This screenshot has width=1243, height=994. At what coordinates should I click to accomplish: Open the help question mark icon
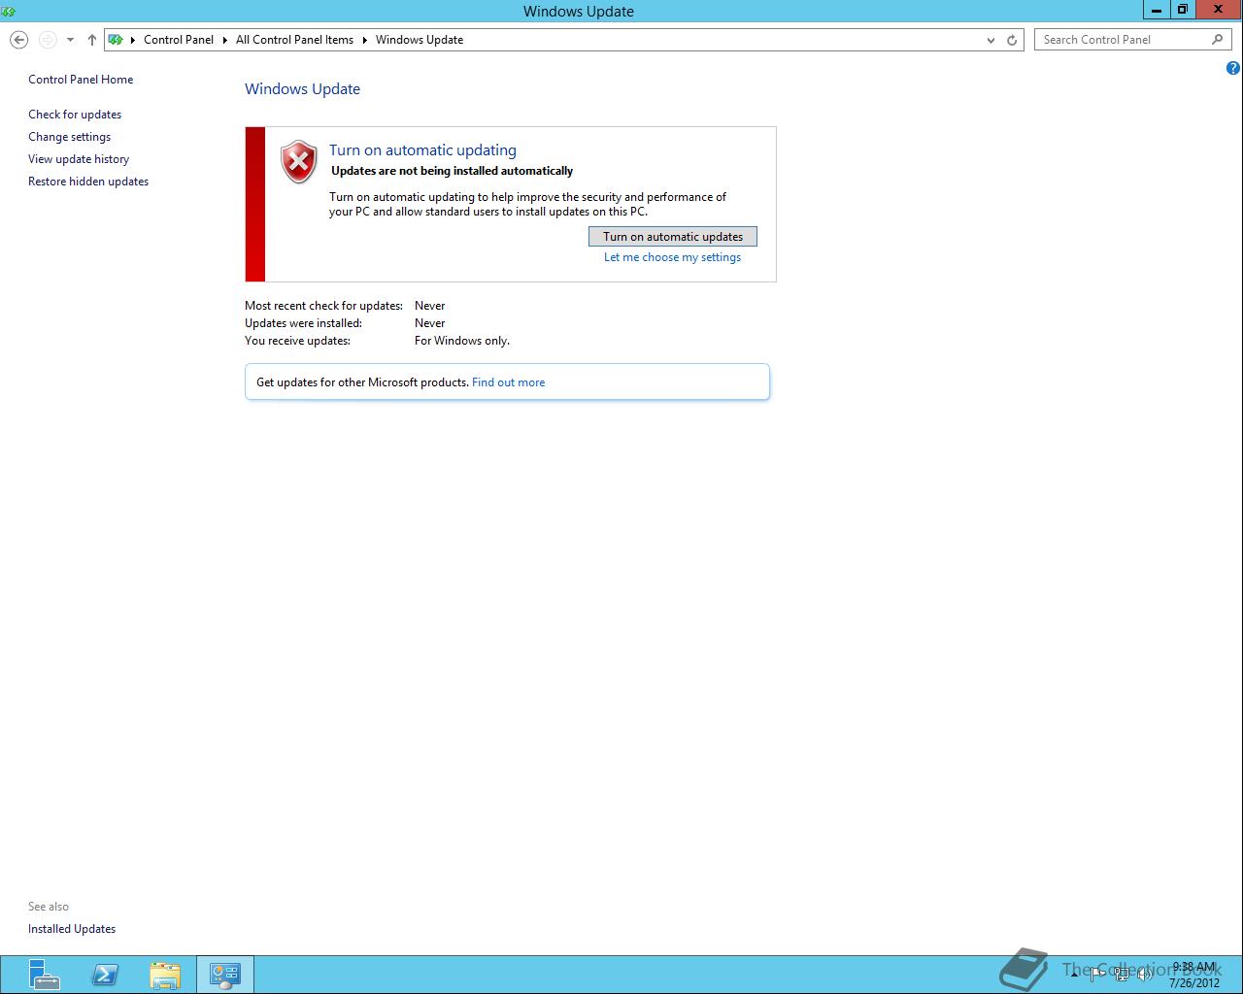[1233, 68]
